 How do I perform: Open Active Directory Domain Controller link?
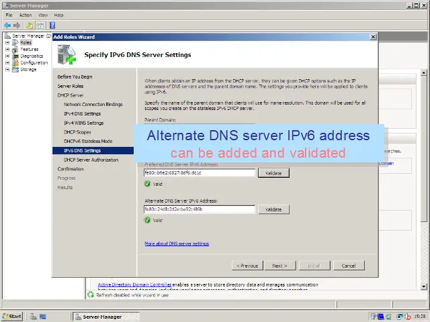pyautogui.click(x=134, y=284)
